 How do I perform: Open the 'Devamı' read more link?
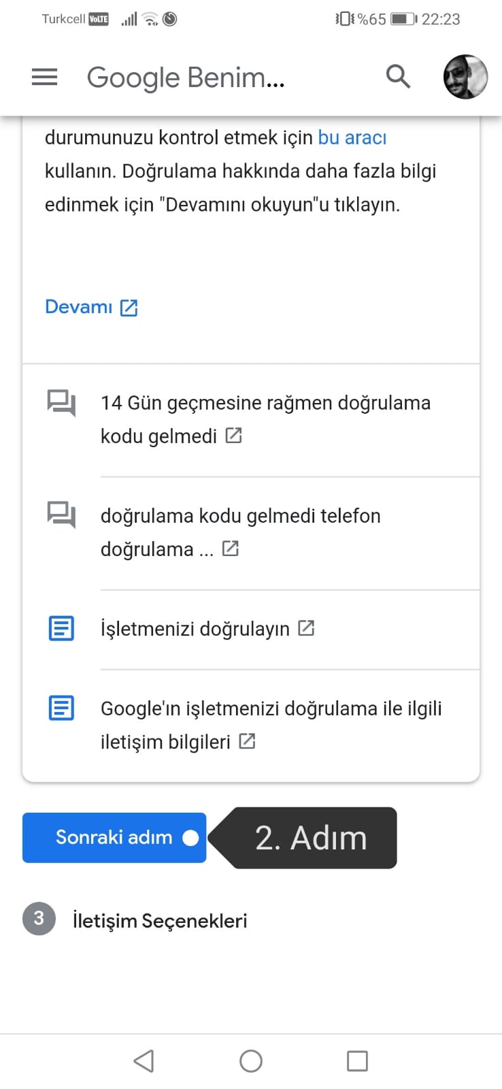pos(79,307)
